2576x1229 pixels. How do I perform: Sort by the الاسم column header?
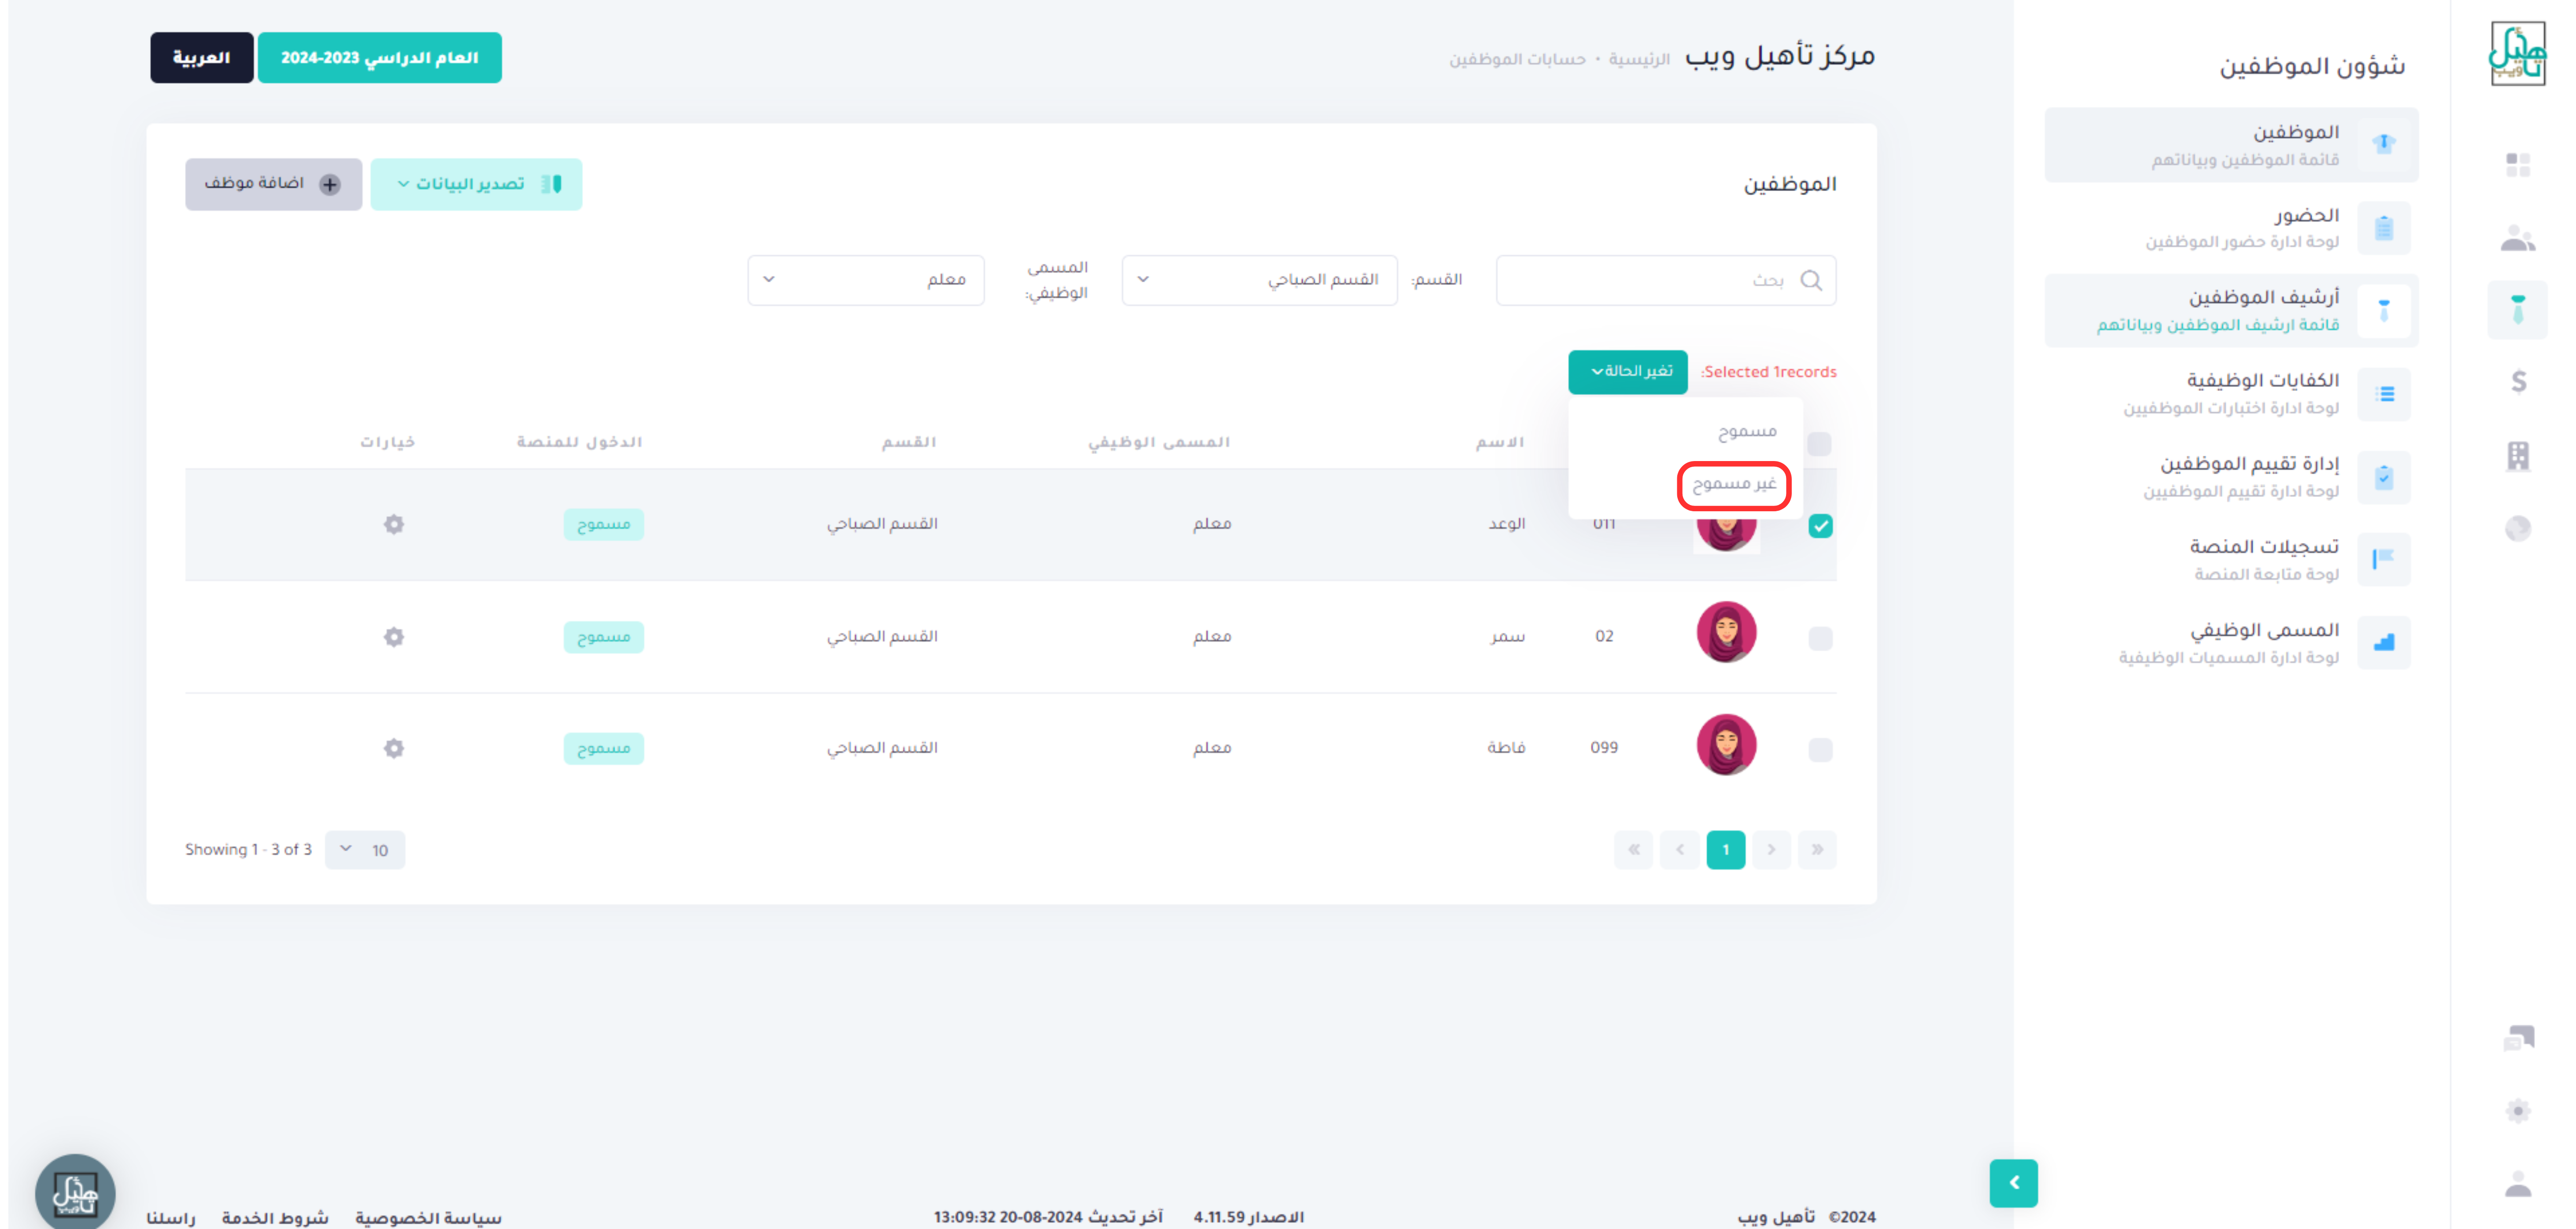tap(1500, 442)
